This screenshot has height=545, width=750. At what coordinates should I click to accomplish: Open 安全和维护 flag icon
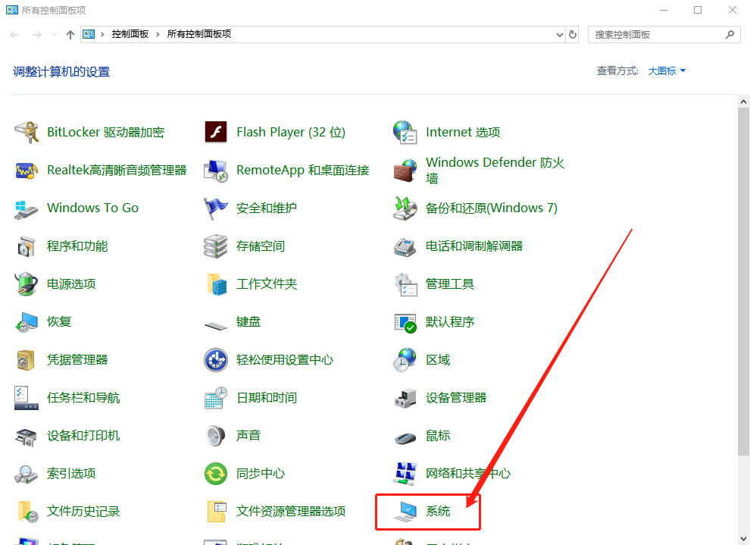(x=216, y=208)
